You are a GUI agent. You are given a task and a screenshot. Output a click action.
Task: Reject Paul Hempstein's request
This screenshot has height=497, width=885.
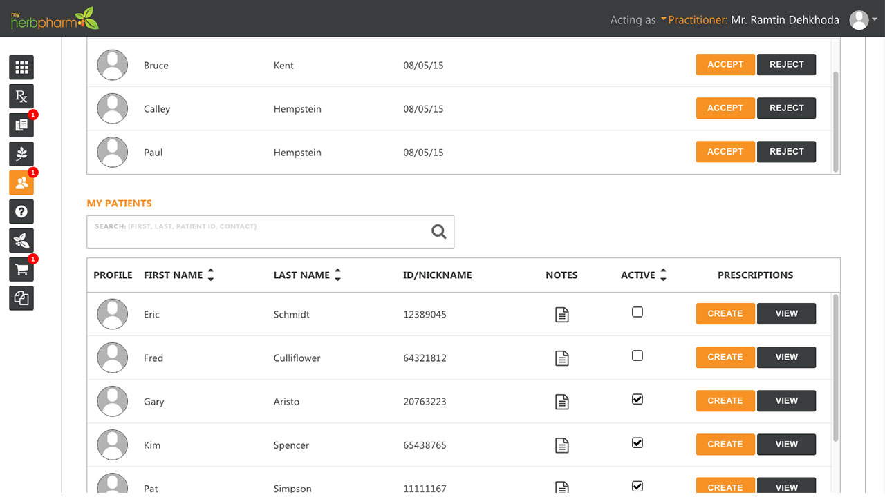[x=787, y=151]
